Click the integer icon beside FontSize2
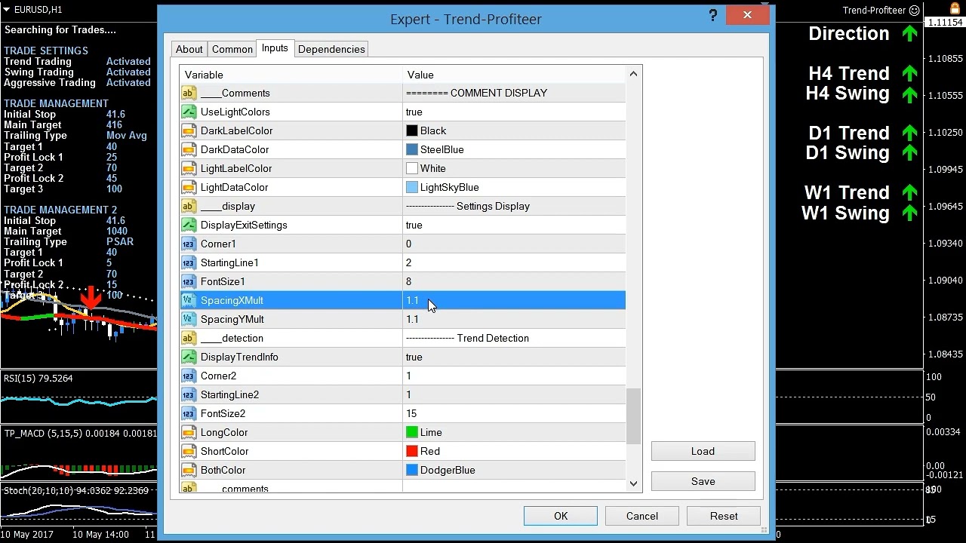Image resolution: width=966 pixels, height=543 pixels. tap(188, 413)
